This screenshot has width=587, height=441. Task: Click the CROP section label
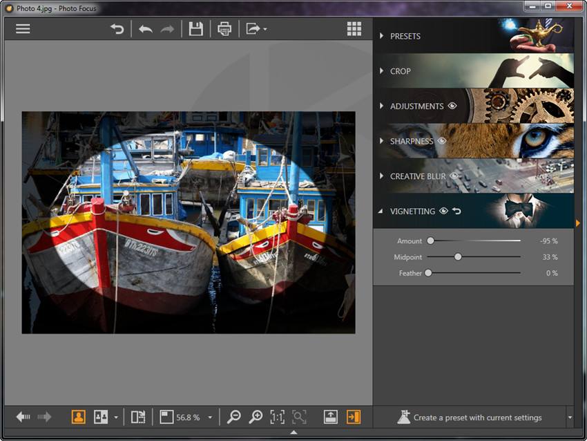(401, 71)
